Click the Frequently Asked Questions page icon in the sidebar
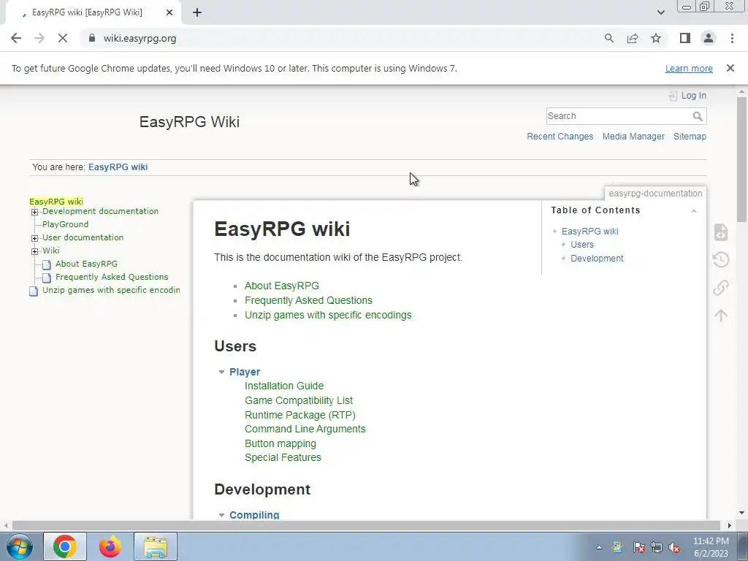This screenshot has height=561, width=748. 46,278
